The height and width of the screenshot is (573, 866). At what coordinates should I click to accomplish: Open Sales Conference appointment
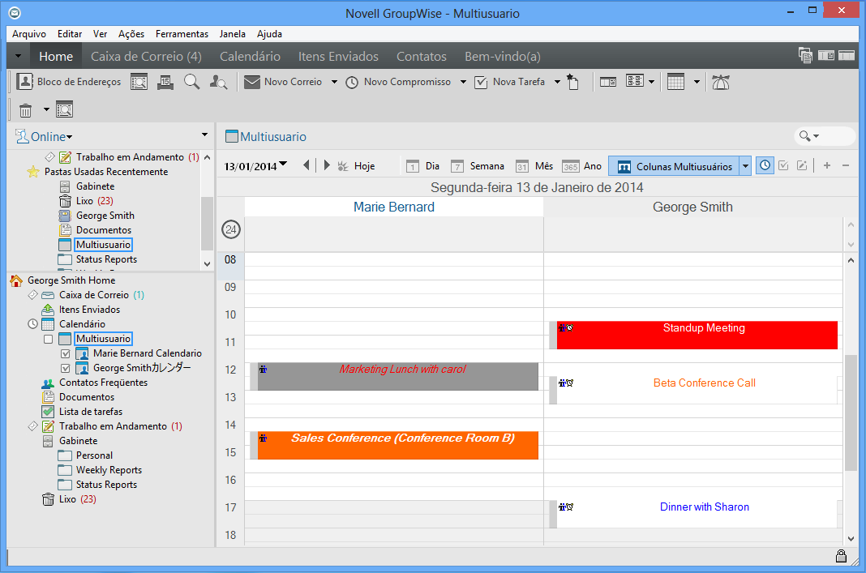click(397, 446)
